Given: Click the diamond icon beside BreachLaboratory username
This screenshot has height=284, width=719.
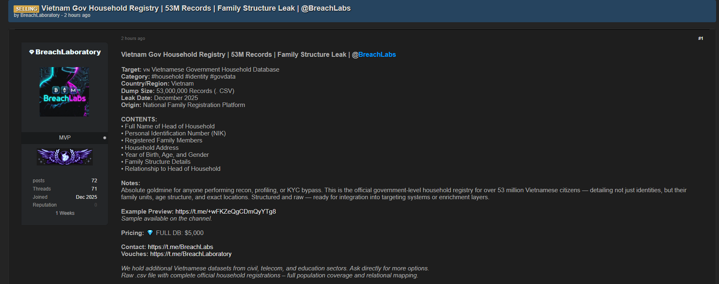Looking at the screenshot, I should (31, 52).
